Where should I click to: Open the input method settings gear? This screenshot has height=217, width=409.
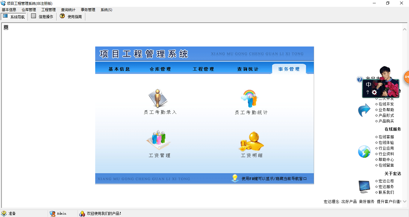pyautogui.click(x=374, y=92)
